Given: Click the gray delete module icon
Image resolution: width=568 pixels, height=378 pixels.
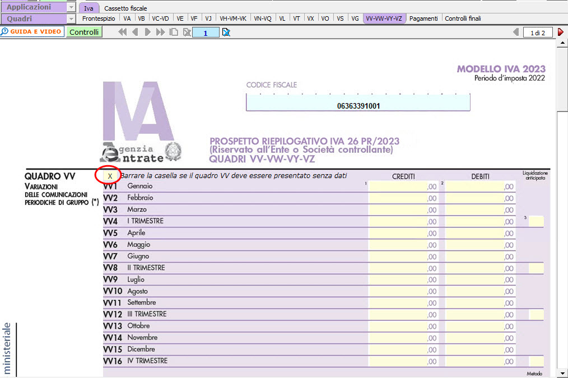Looking at the screenshot, I should (x=187, y=32).
